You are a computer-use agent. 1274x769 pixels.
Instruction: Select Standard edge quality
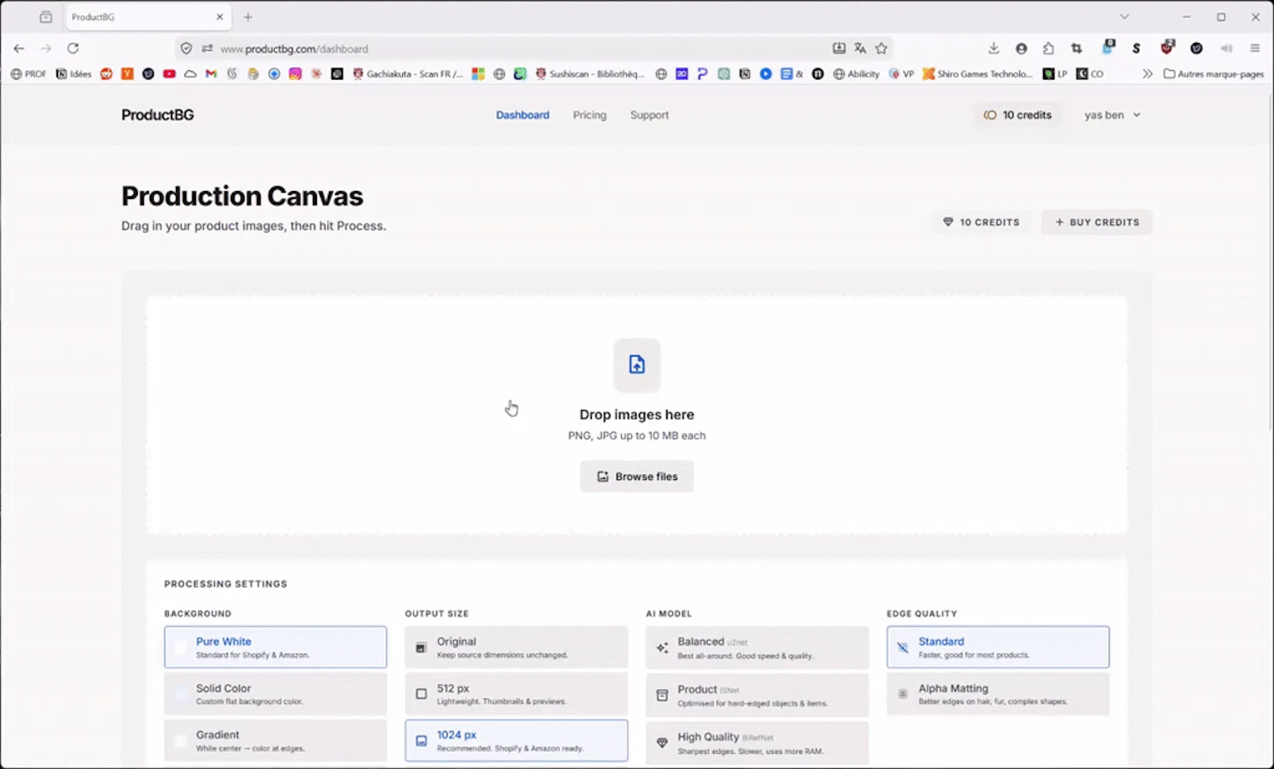tap(998, 647)
